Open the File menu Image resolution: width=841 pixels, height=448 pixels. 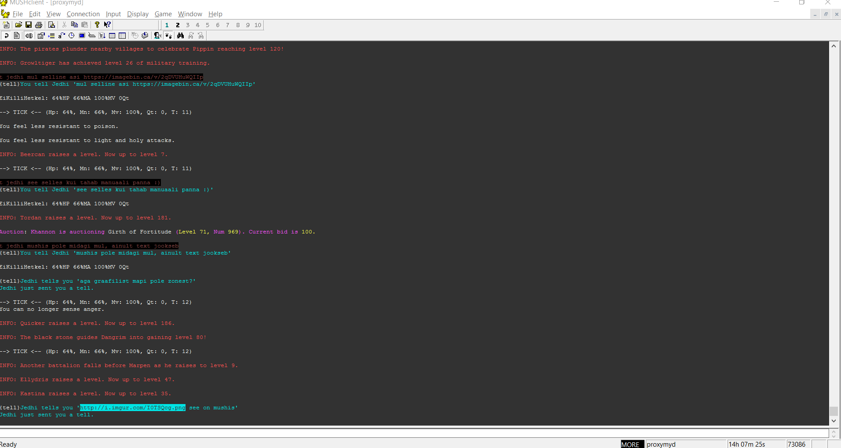(18, 14)
